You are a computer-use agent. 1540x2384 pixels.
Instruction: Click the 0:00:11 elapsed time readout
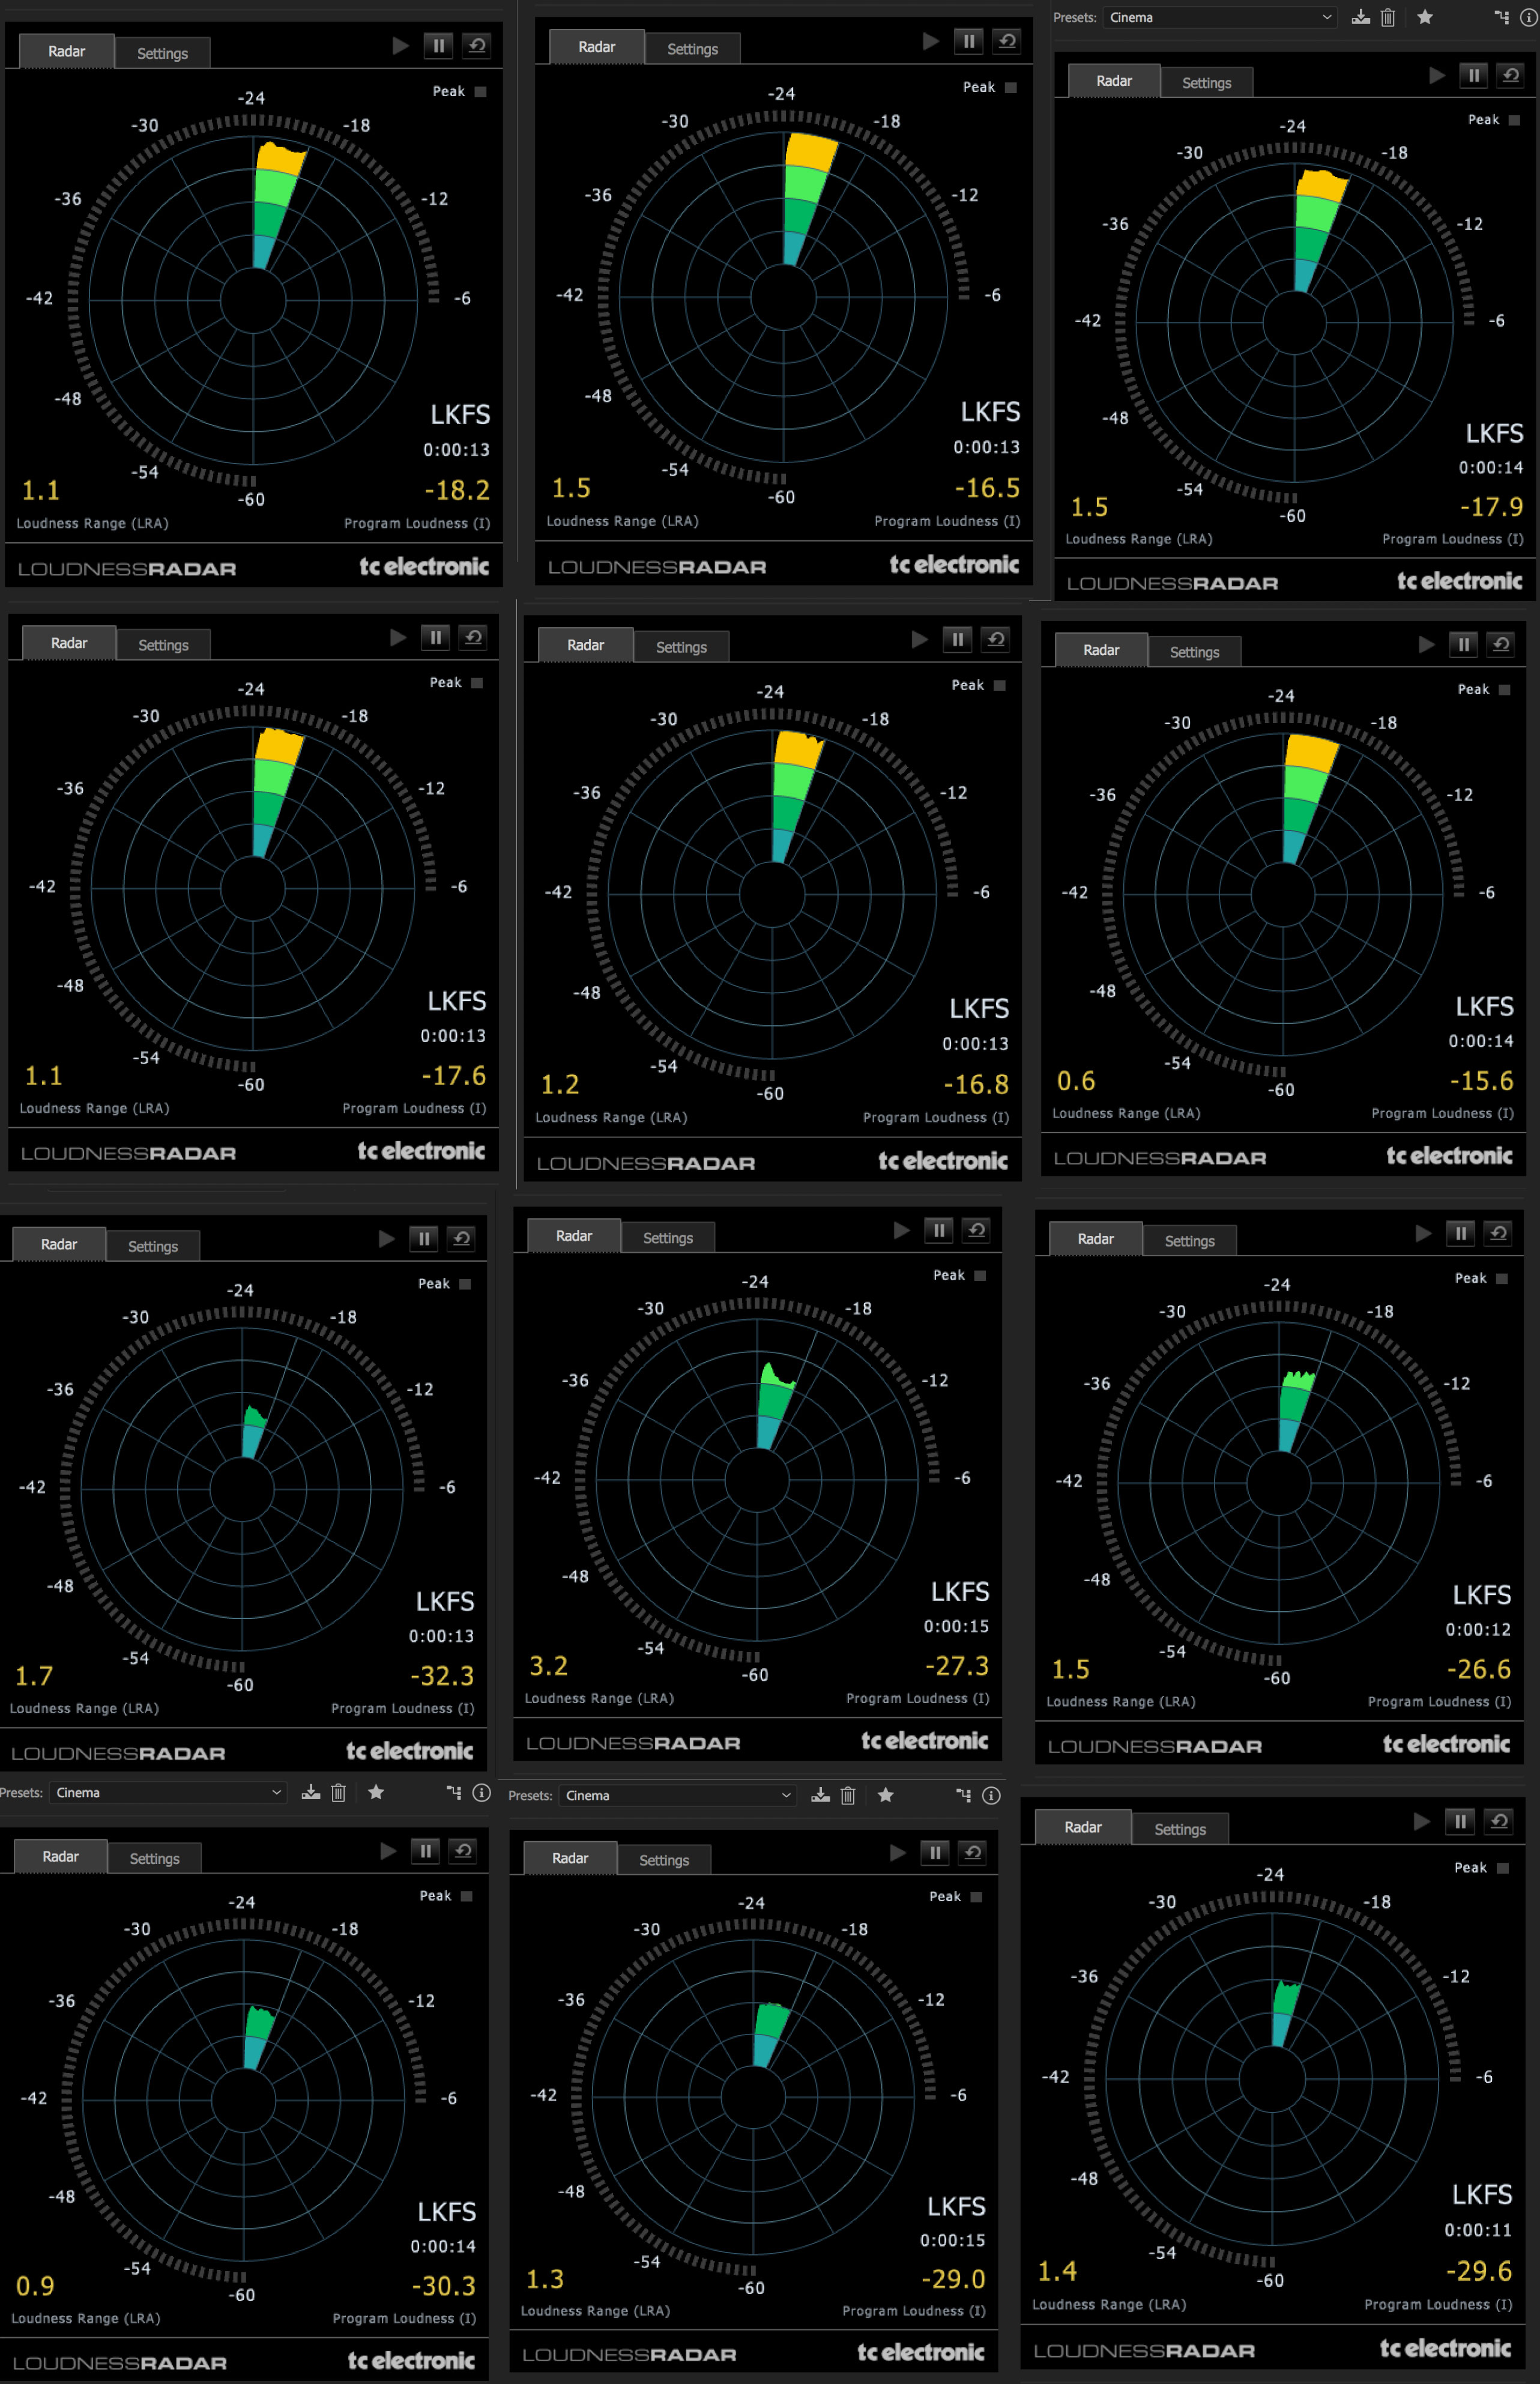coord(1478,2230)
